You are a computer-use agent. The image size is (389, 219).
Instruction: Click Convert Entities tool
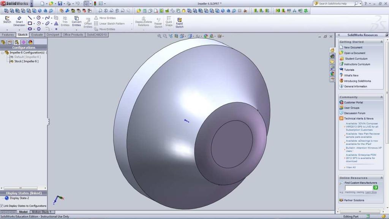point(76,22)
